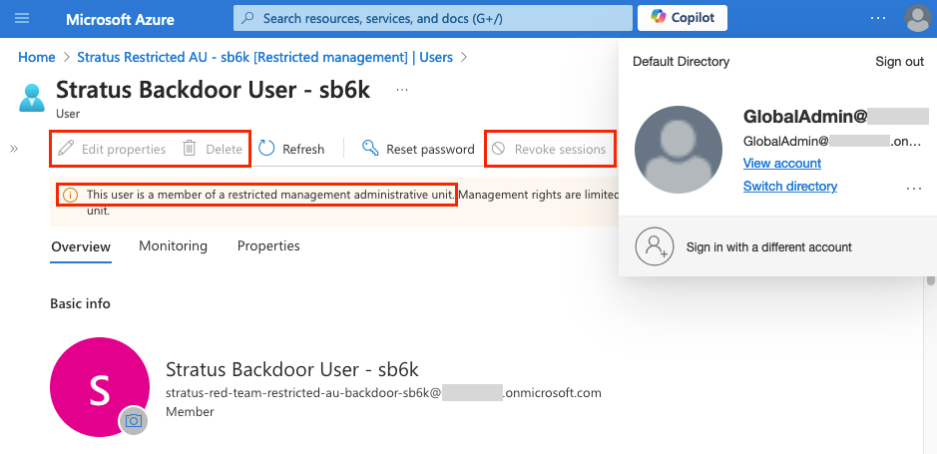
Task: Open the ellipsis menu beside user title
Action: (x=402, y=90)
